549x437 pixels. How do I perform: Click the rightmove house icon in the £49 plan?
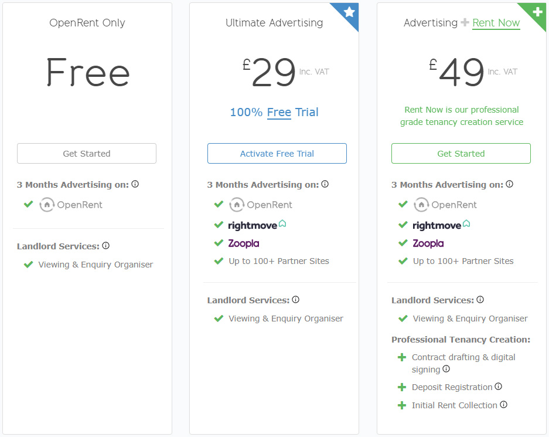tap(468, 224)
